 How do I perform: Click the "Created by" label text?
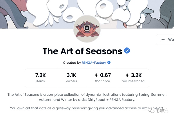click(72, 62)
